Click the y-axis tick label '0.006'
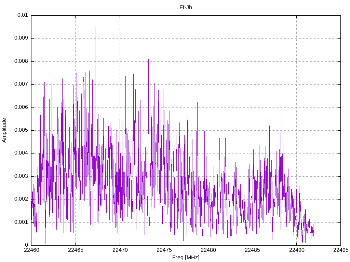 (x=21, y=107)
